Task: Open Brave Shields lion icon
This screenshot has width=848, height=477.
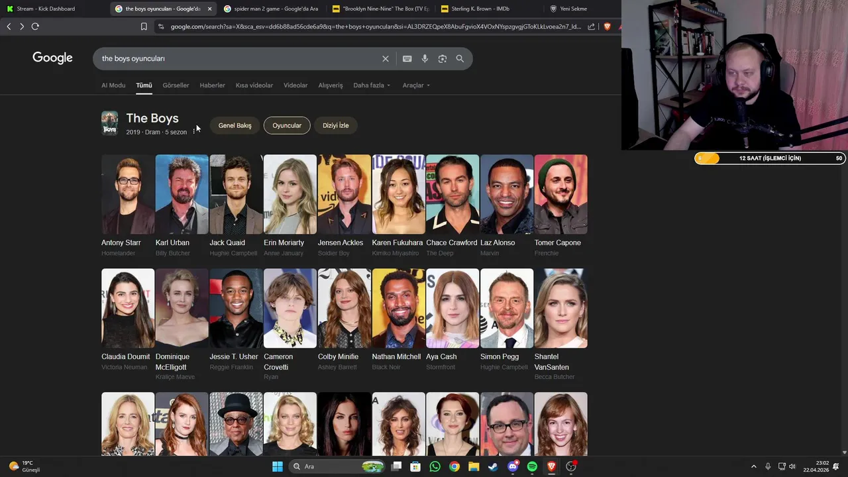Action: pyautogui.click(x=607, y=26)
